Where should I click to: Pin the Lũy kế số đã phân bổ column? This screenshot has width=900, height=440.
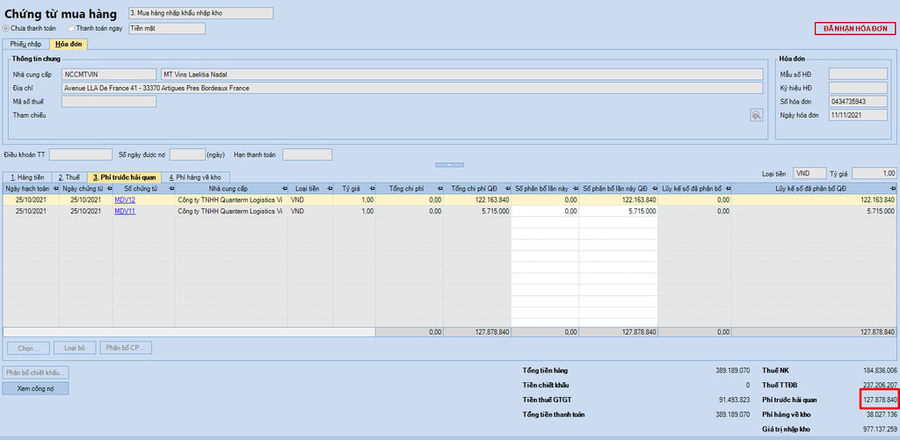tap(728, 189)
